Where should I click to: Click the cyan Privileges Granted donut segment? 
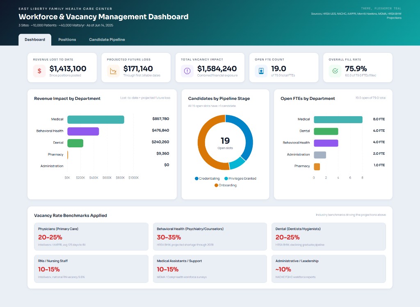tap(237, 163)
